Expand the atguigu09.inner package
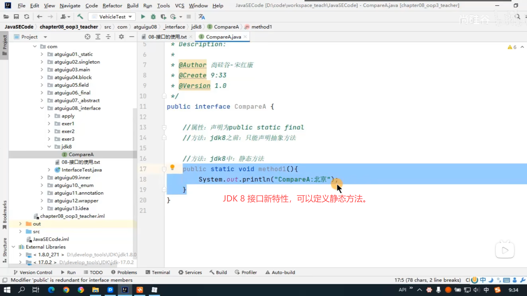527x296 pixels. click(x=42, y=178)
